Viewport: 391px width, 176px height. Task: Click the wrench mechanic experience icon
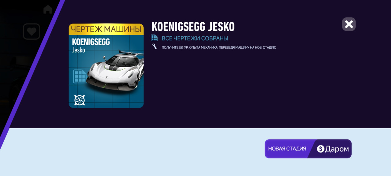[154, 46]
